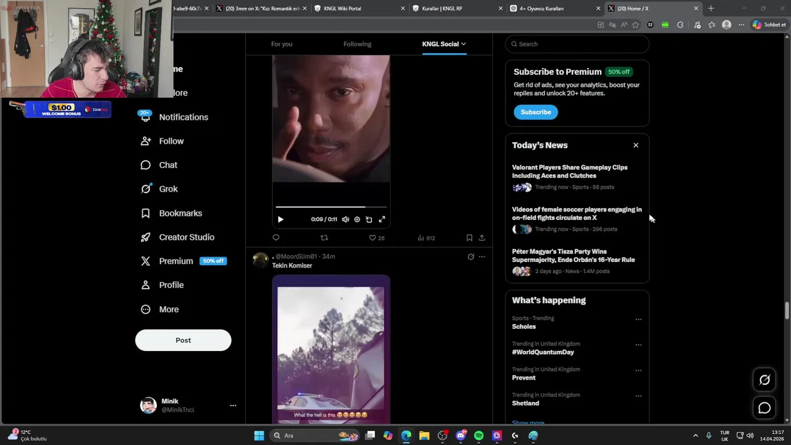Viewport: 791px width, 445px height.
Task: Open the @MoonSlim01 profile avatar
Action: point(260,260)
